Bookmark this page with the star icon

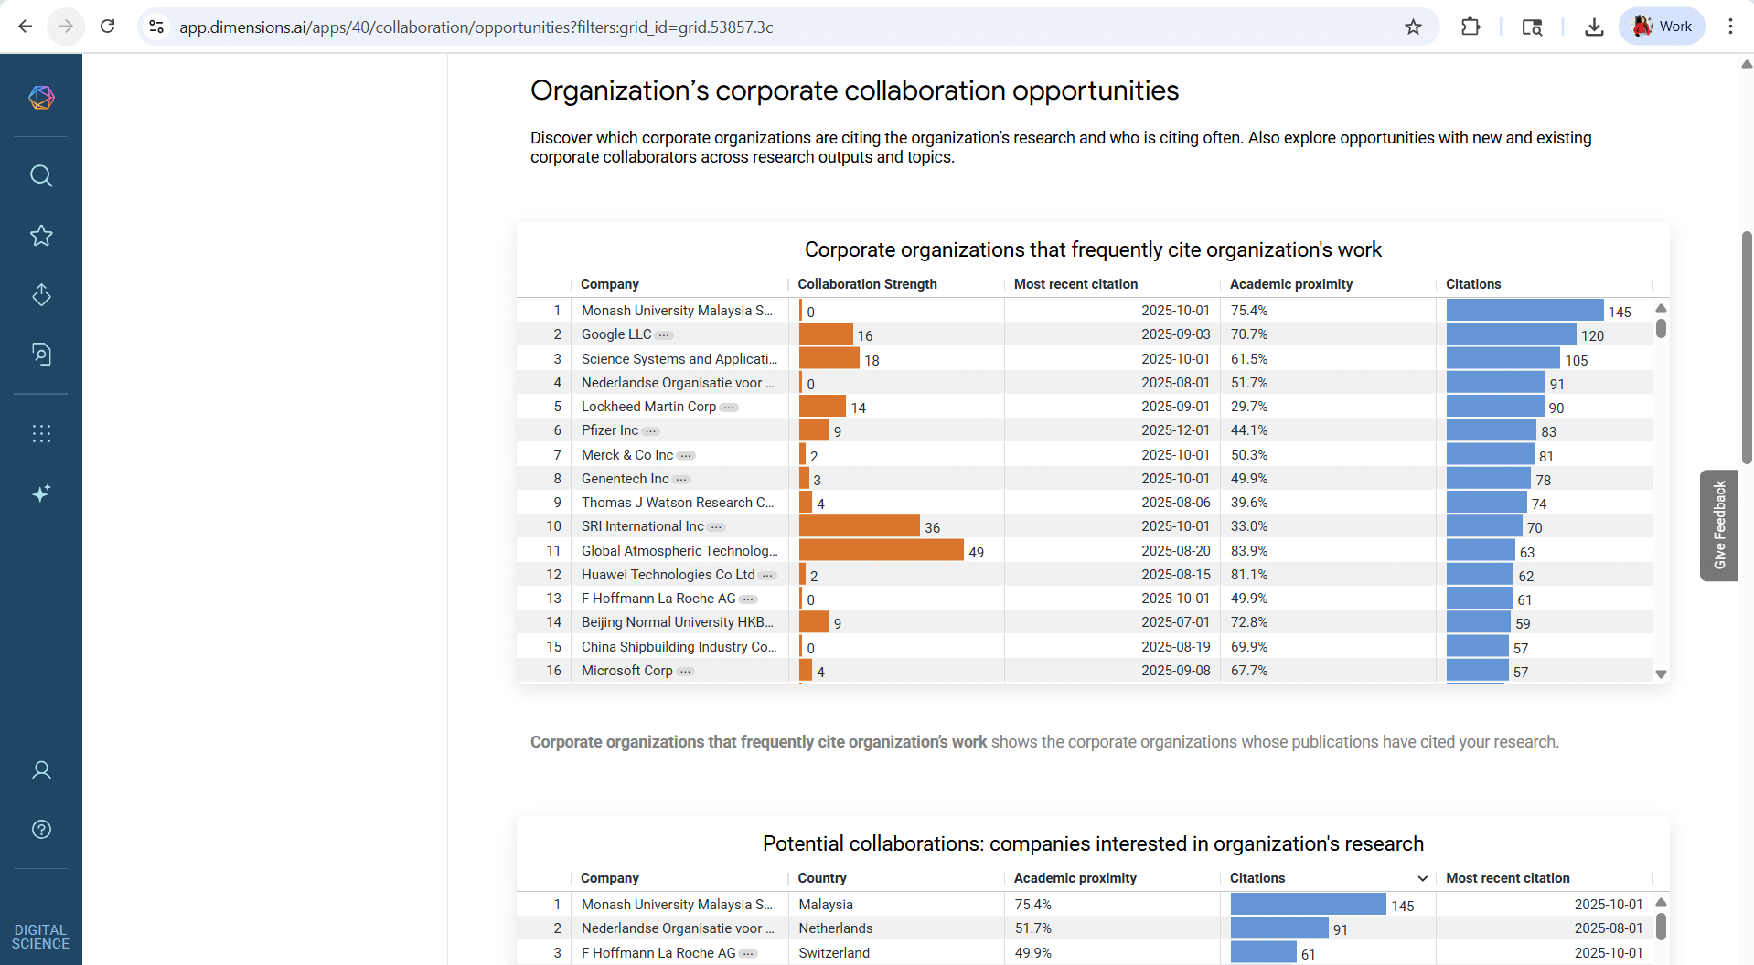1413,27
